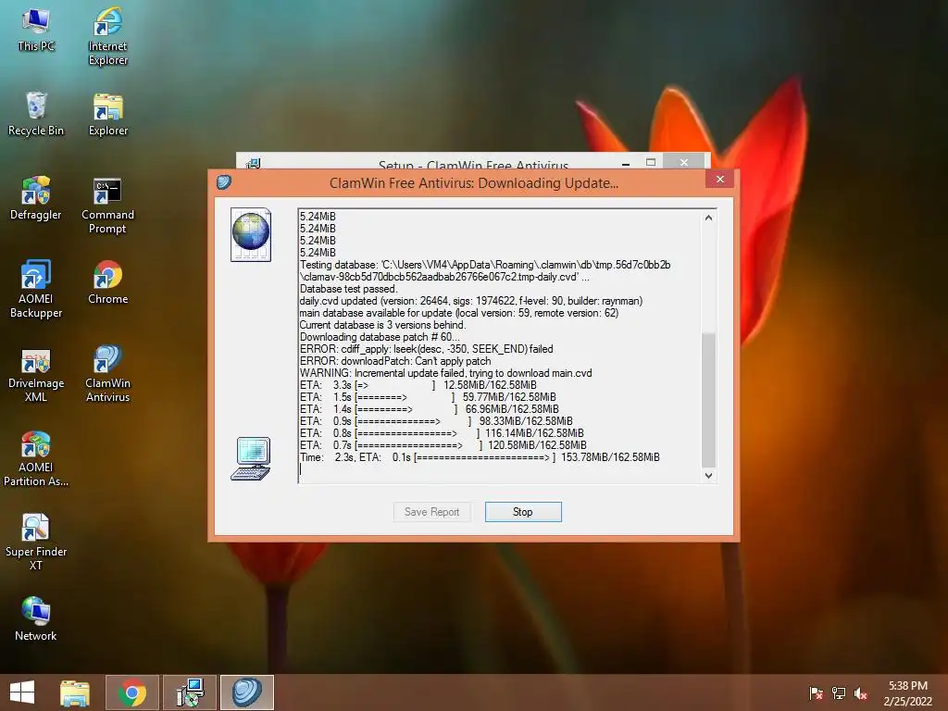This screenshot has width=948, height=711.
Task: Click the muted volume tray icon
Action: tap(861, 692)
